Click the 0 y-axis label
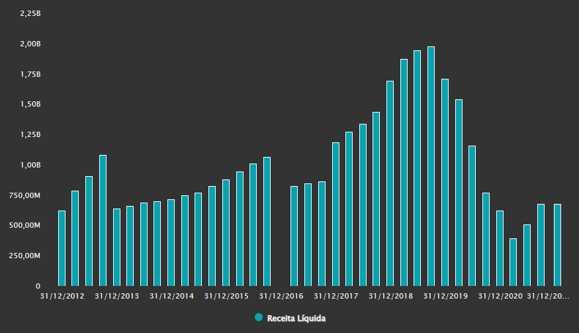579x333 pixels. [38, 286]
